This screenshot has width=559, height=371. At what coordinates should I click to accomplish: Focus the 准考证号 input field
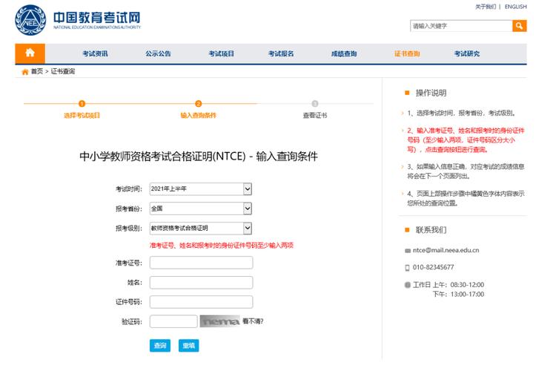(x=202, y=263)
